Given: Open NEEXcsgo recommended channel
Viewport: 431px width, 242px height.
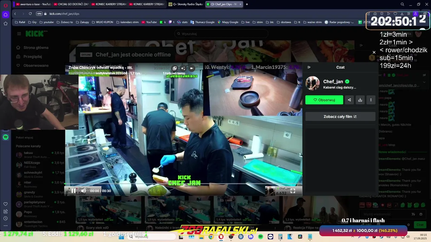Looking at the screenshot, I should coord(40,164).
